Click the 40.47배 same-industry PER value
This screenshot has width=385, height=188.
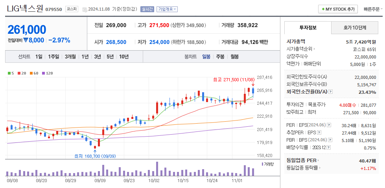(367, 161)
